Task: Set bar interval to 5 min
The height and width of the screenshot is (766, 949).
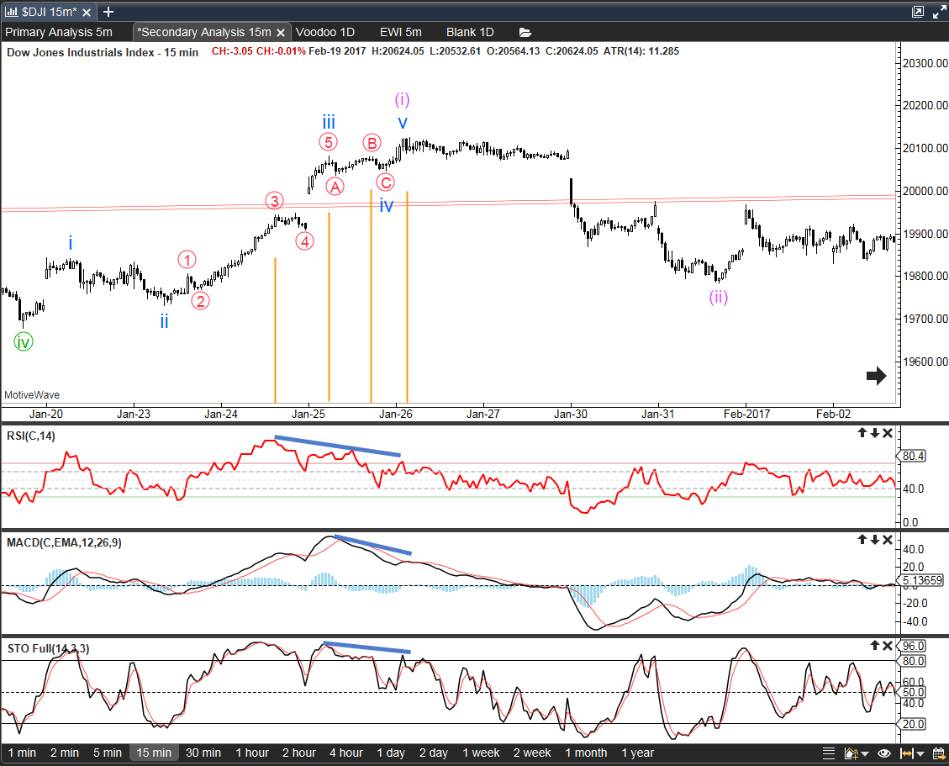Action: [107, 753]
